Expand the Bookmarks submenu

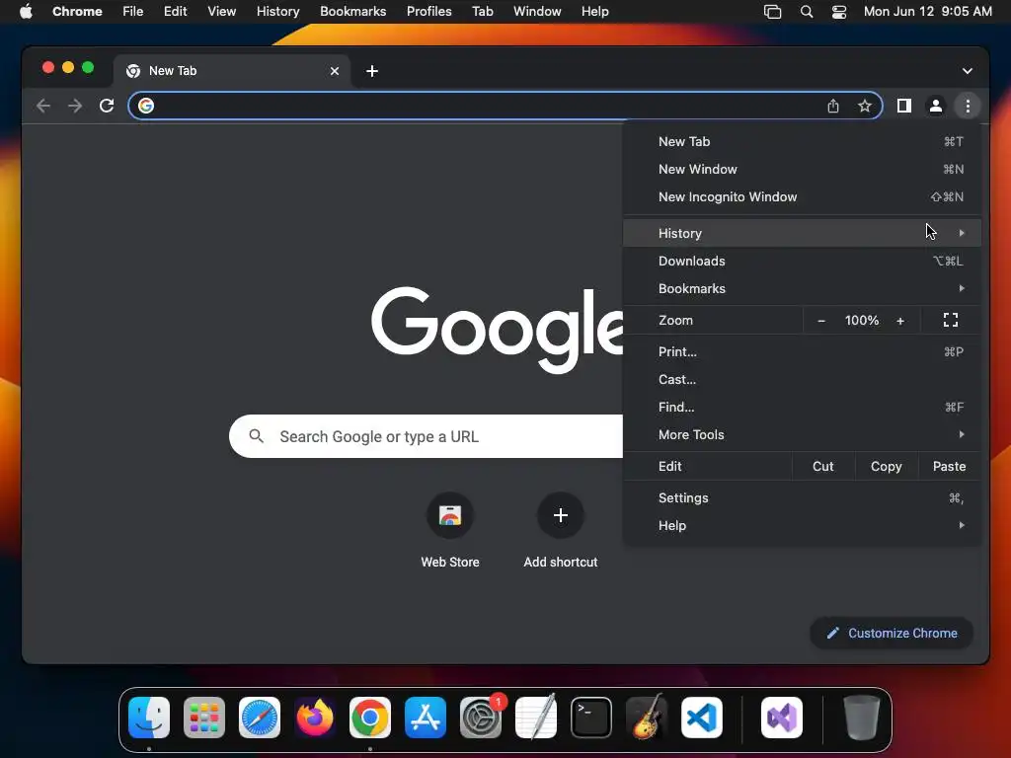[802, 289]
